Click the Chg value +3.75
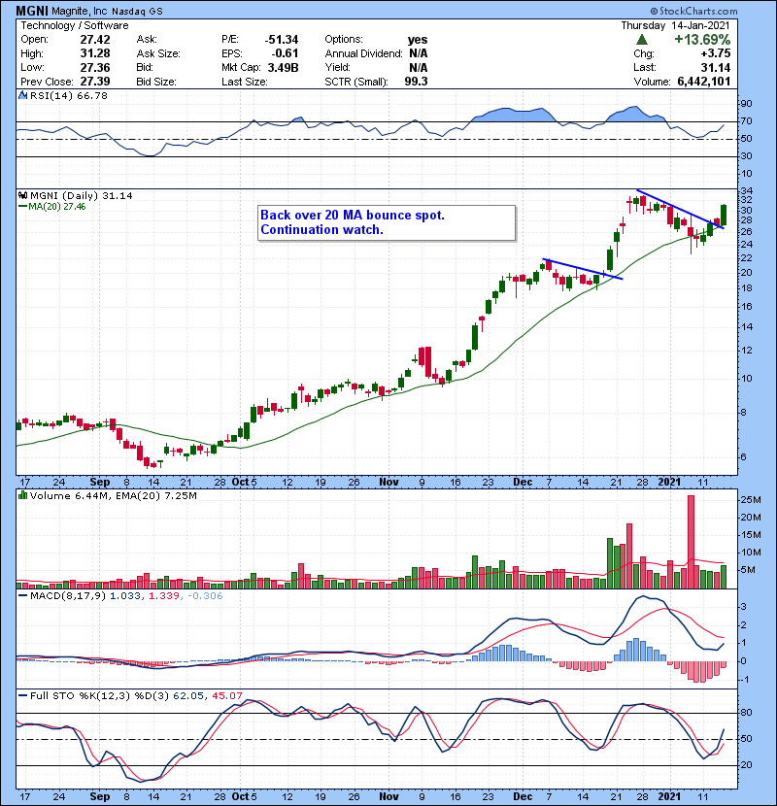The image size is (777, 806). point(715,53)
